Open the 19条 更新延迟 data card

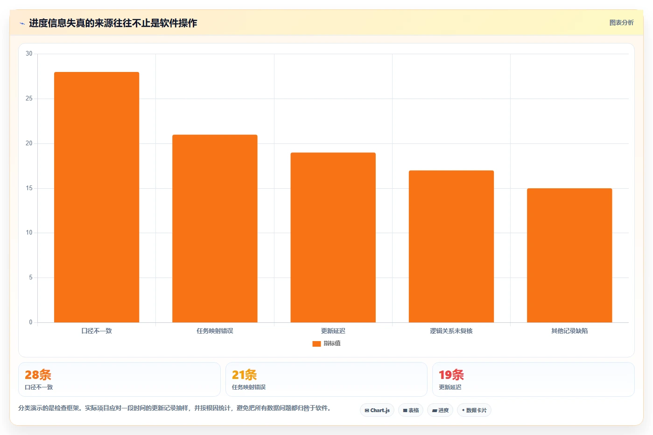pos(533,379)
